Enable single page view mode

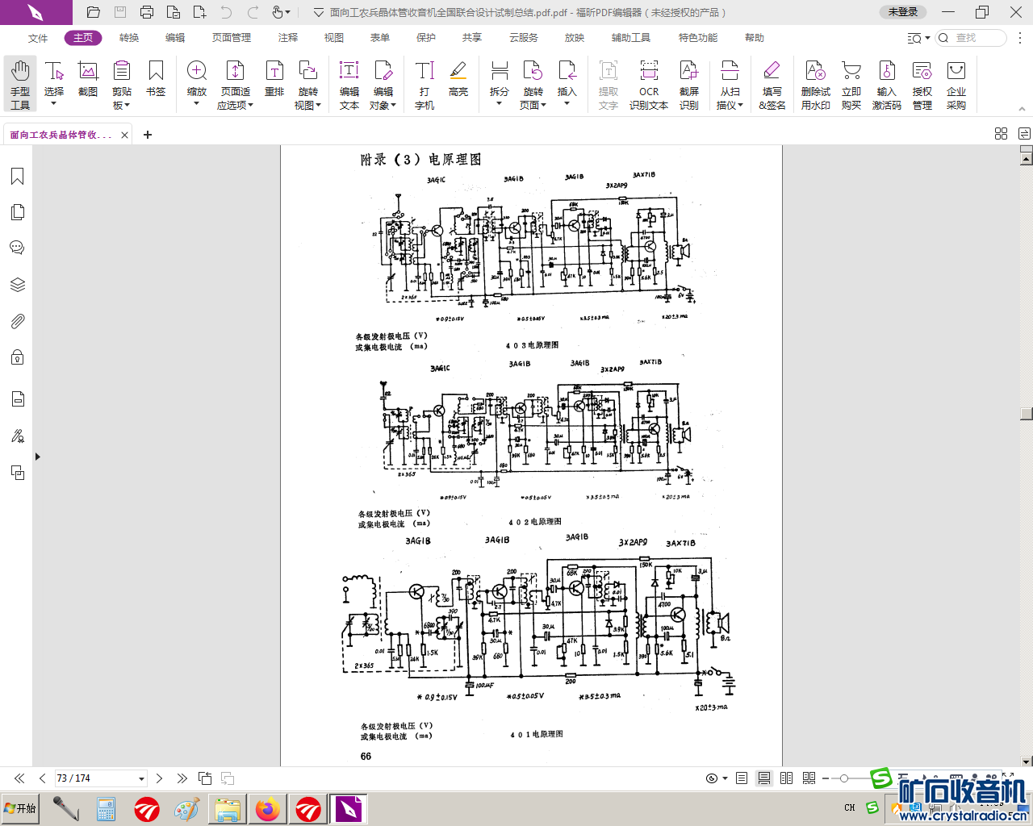point(742,778)
